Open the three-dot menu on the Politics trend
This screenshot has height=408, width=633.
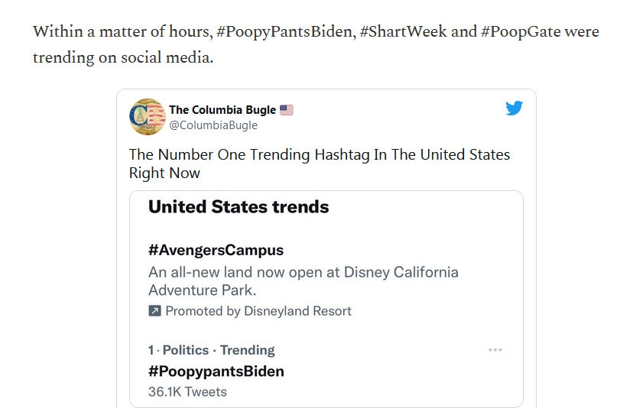pos(495,350)
